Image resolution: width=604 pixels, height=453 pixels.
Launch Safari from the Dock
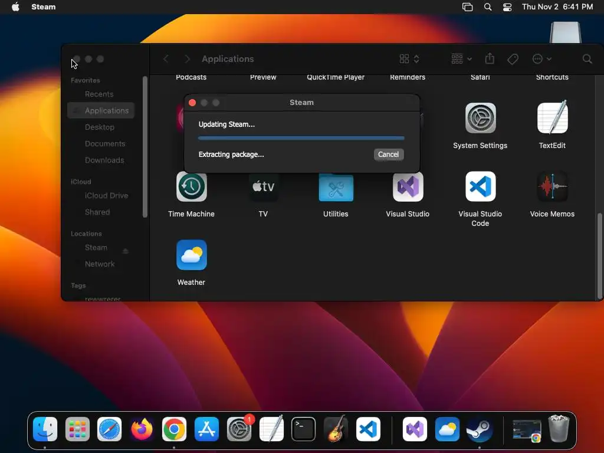coord(109,429)
